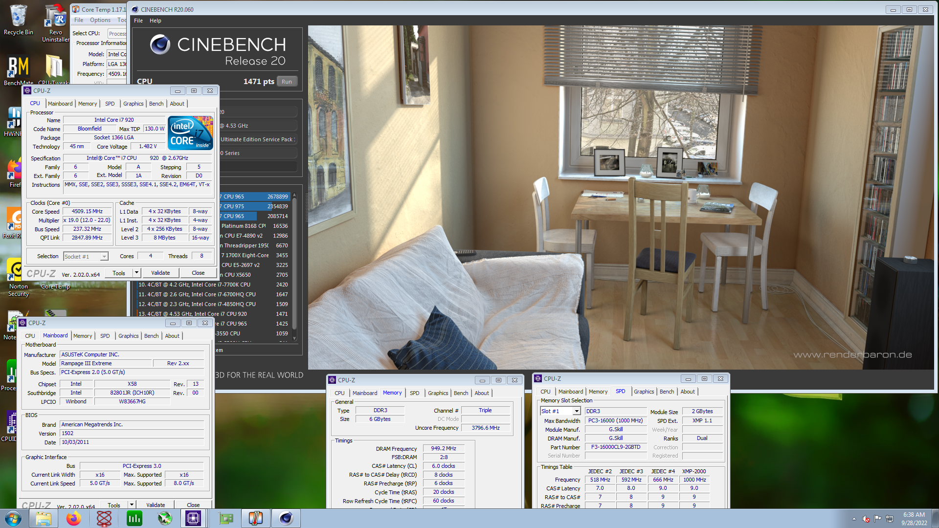Screen dimensions: 939x528
Task: Click Validate in CPU-Z processor window
Action: (160, 273)
